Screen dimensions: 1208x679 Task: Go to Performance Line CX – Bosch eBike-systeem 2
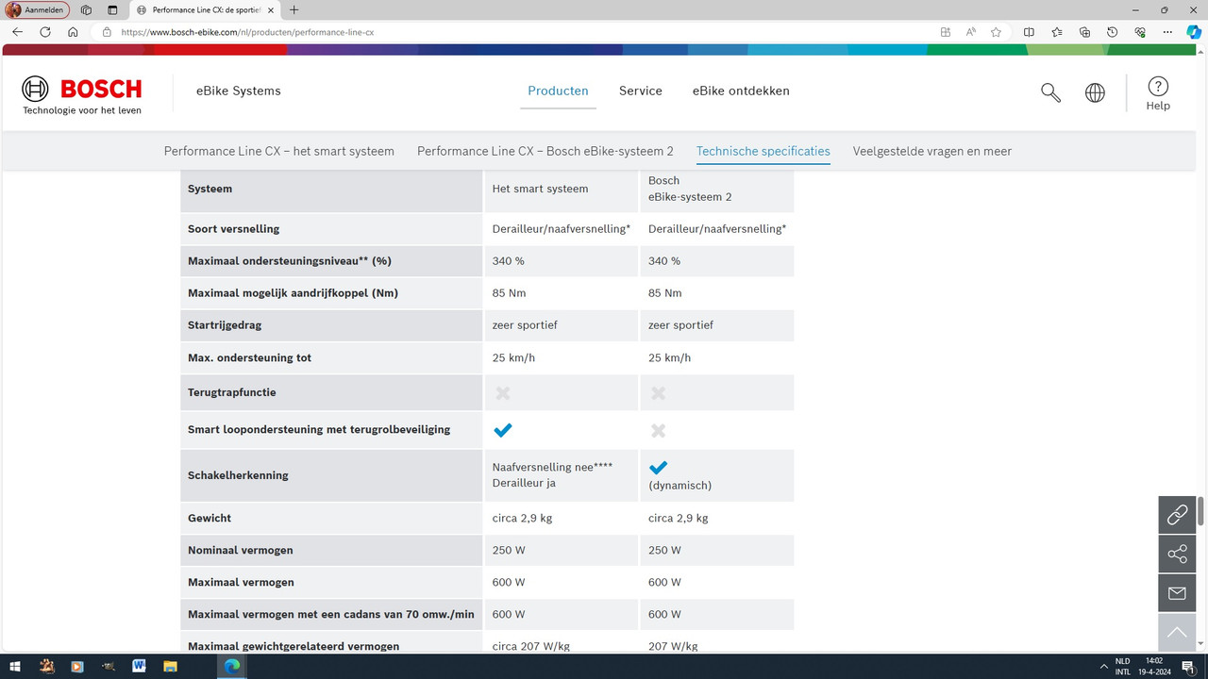tap(545, 151)
